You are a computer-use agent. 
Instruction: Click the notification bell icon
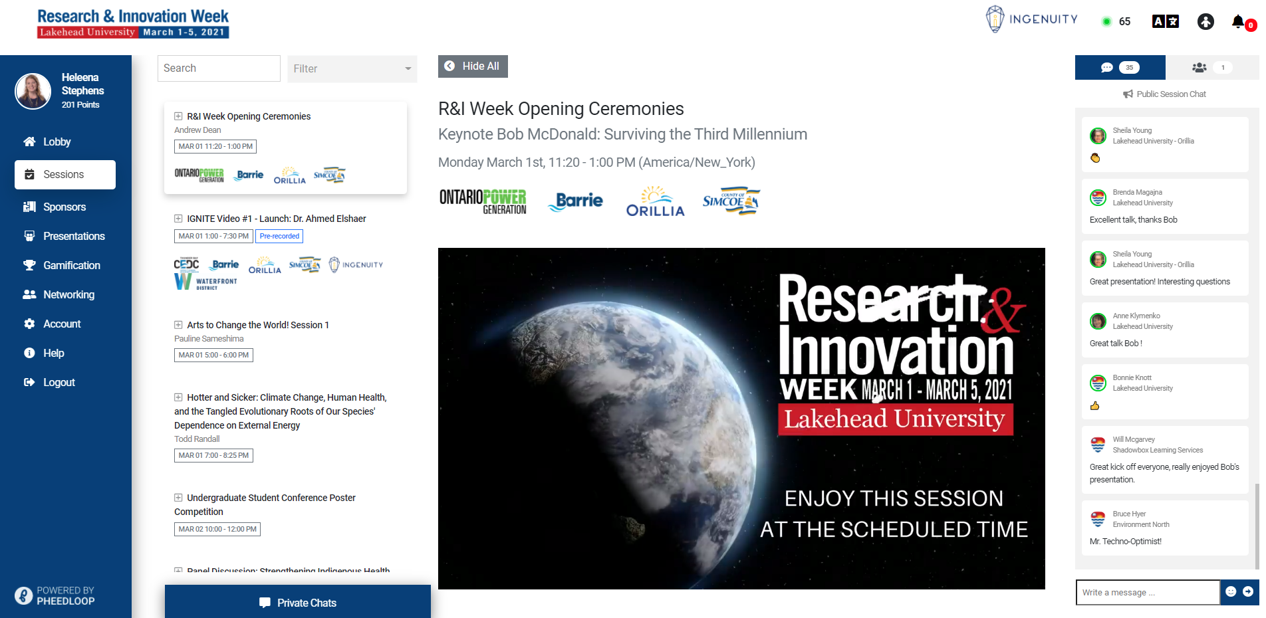coord(1238,22)
